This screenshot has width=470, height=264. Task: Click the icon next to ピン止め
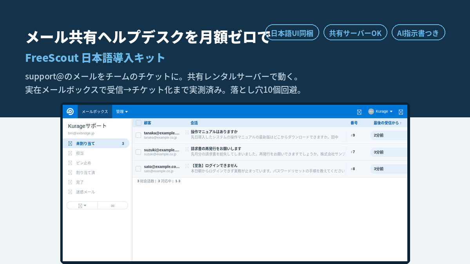70,163
